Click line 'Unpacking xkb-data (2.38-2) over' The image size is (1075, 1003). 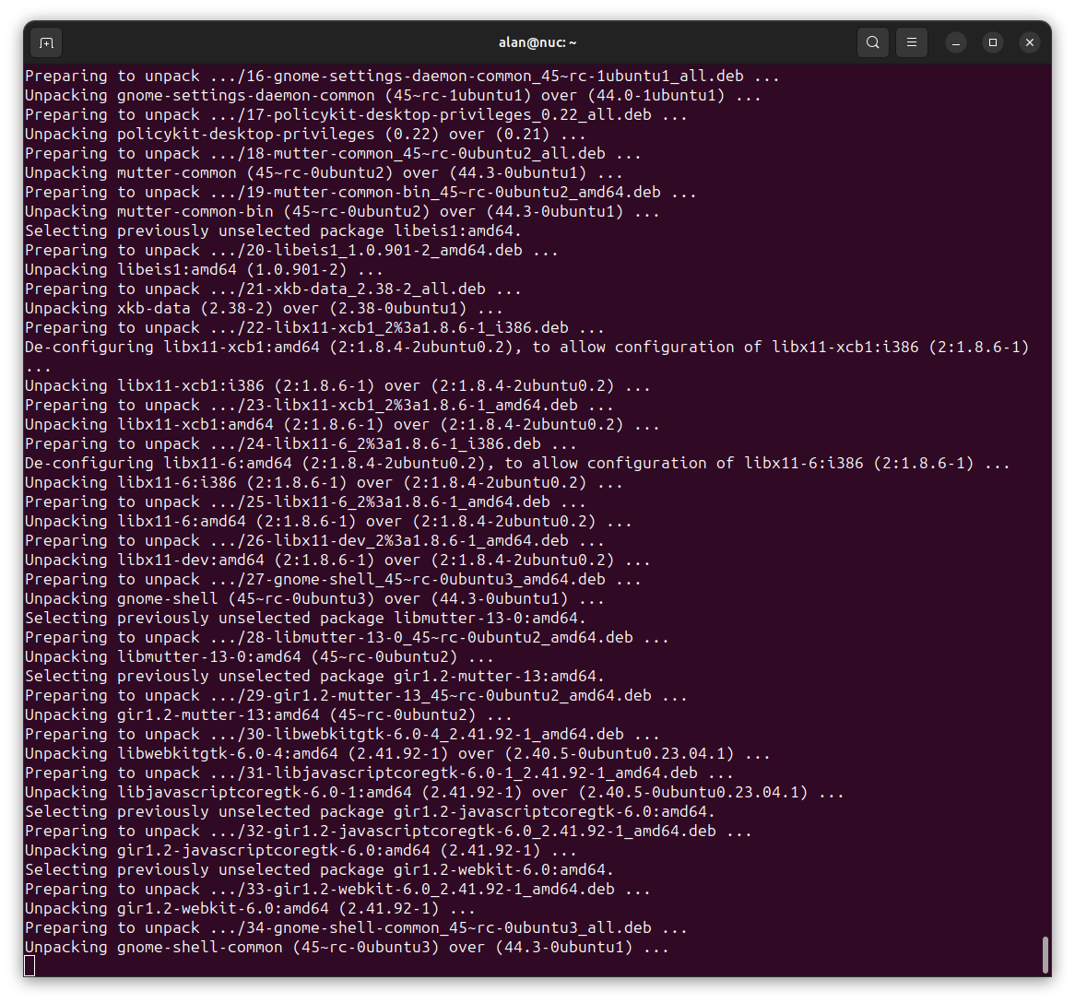click(x=264, y=309)
